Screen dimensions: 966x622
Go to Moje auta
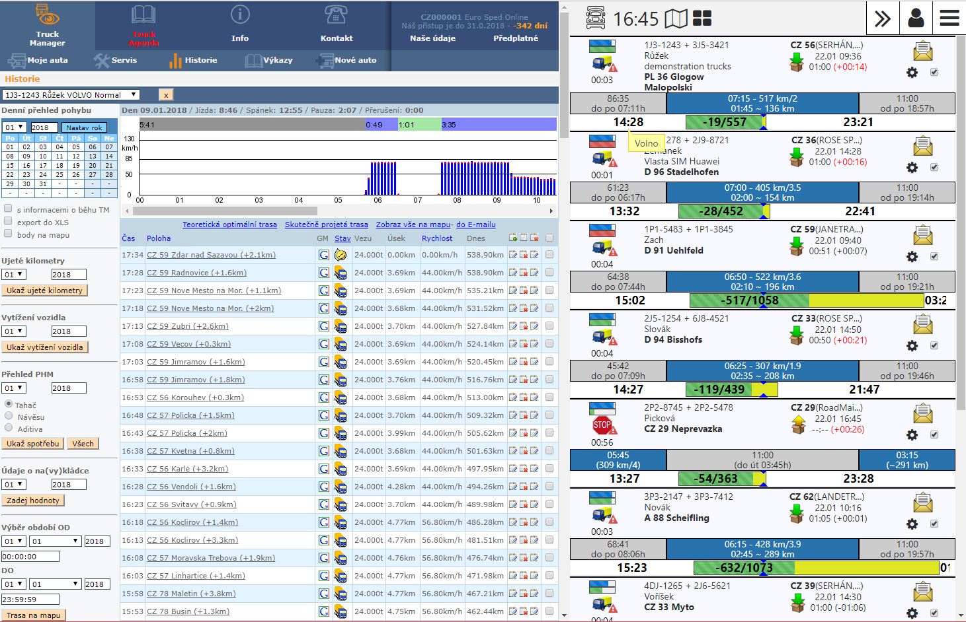pyautogui.click(x=38, y=60)
